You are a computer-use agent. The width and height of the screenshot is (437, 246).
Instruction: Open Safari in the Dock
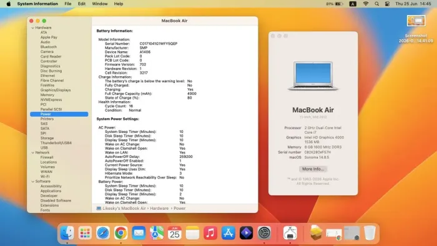pos(103,233)
